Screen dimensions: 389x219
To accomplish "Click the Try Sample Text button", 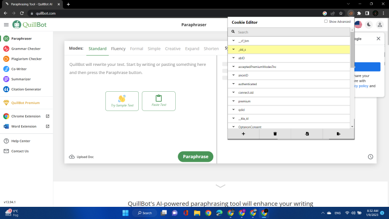I will [x=122, y=101].
